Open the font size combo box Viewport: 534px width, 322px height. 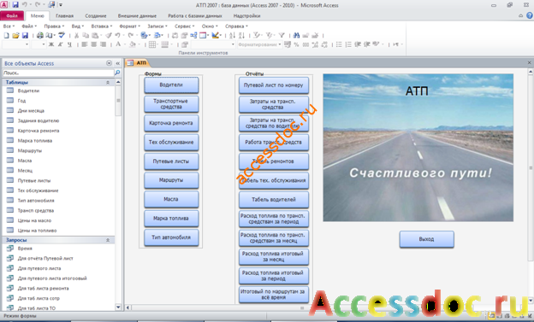pyautogui.click(x=39, y=44)
